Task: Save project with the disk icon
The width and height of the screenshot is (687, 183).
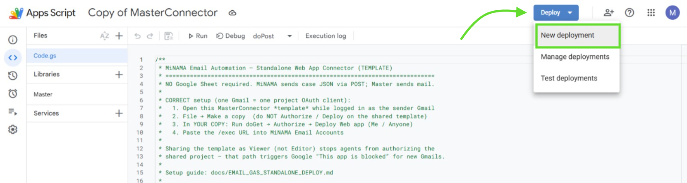Action: point(169,36)
